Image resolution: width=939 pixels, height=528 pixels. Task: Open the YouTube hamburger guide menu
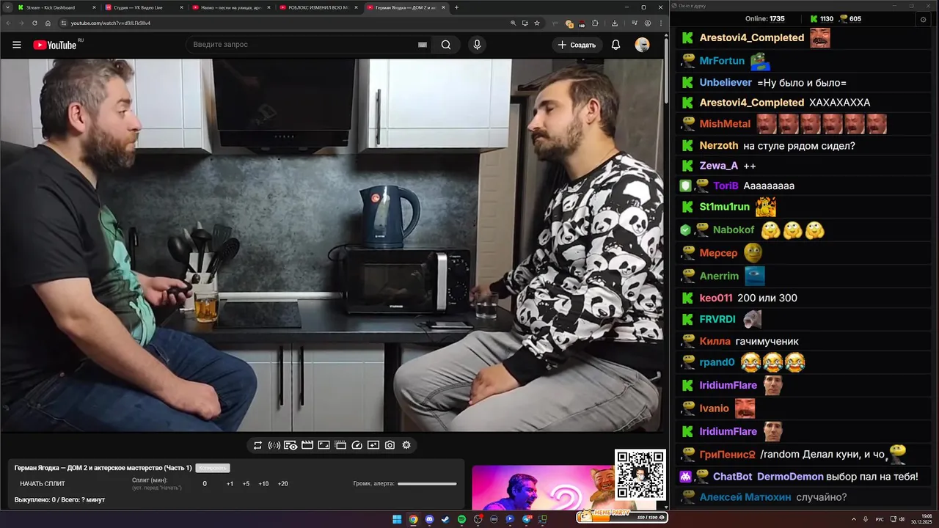click(16, 45)
